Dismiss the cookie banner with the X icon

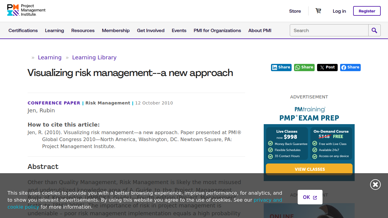(375, 184)
